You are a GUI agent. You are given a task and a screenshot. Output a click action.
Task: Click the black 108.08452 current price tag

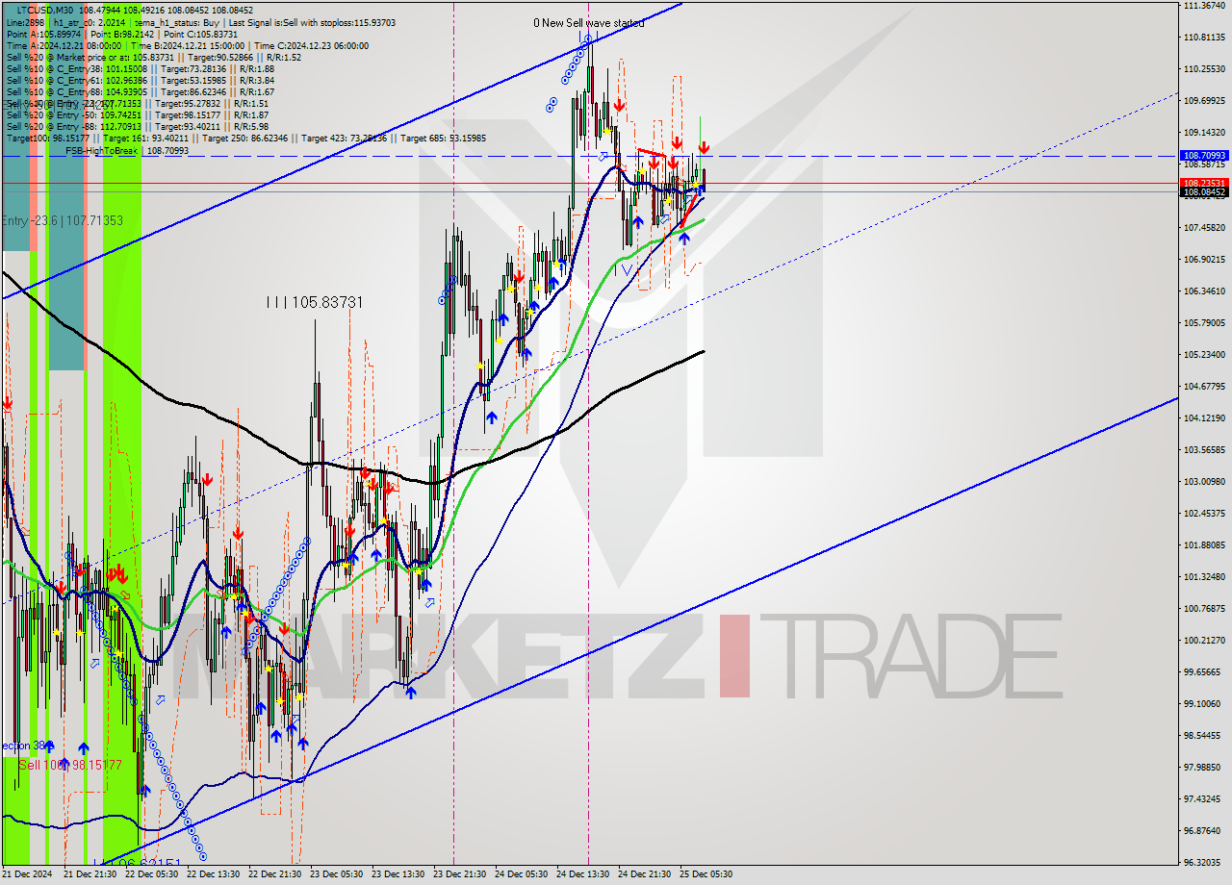click(x=1204, y=192)
